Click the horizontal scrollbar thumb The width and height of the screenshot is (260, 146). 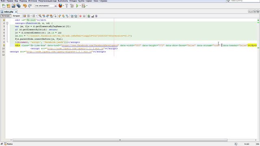pos(120,140)
